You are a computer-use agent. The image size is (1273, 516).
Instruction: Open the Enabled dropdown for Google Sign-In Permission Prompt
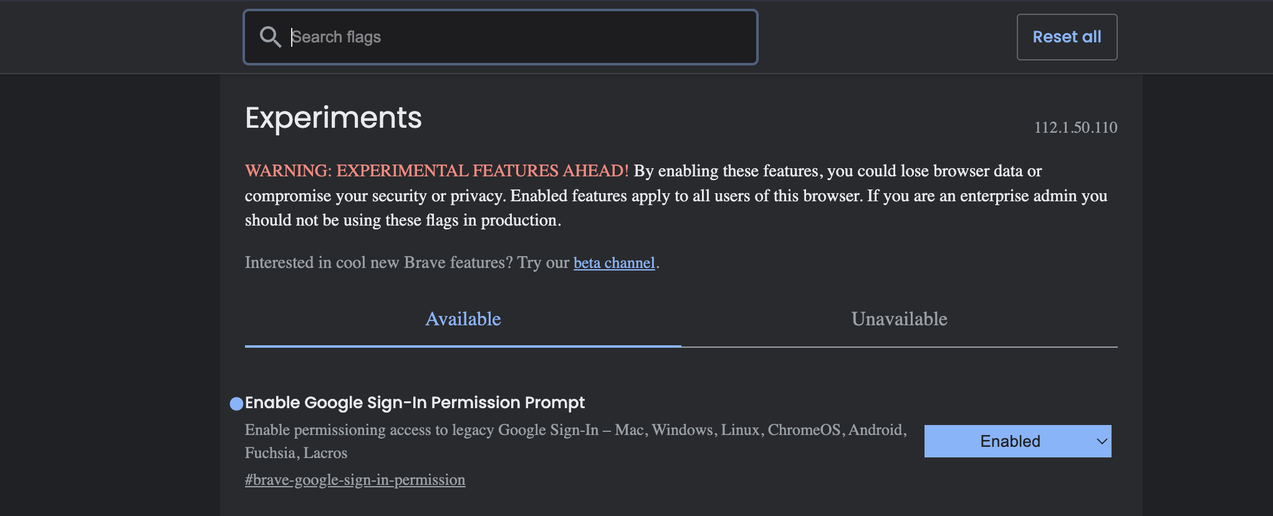coord(1017,441)
